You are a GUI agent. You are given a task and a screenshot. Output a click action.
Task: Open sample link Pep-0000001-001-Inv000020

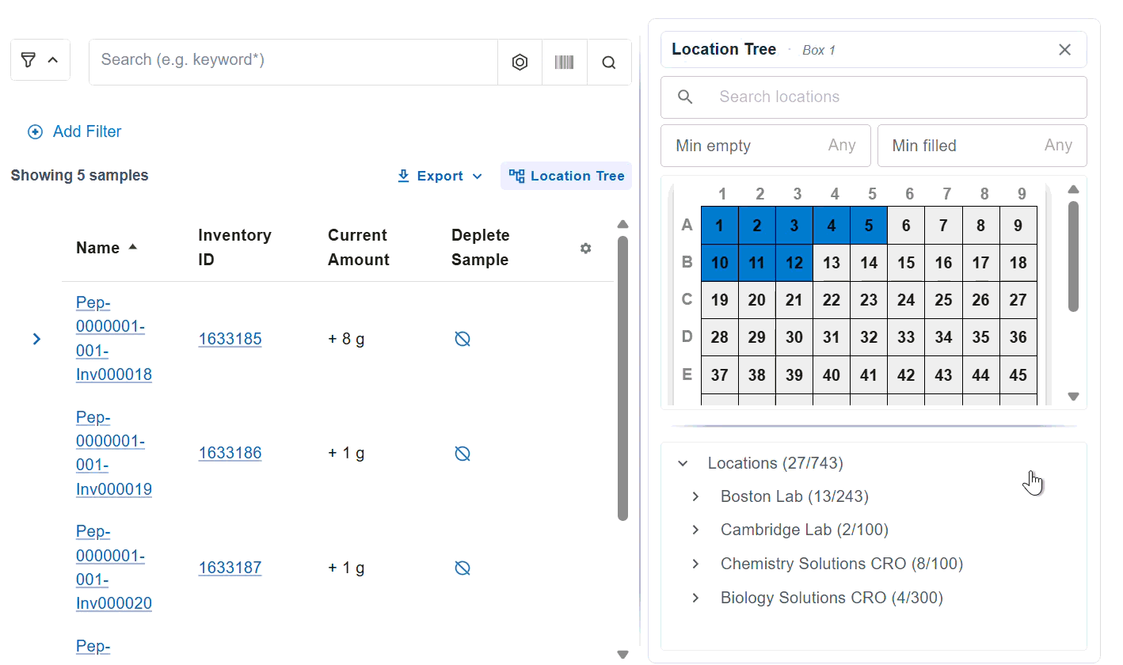point(113,568)
